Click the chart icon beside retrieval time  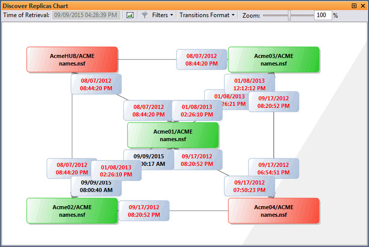click(130, 15)
